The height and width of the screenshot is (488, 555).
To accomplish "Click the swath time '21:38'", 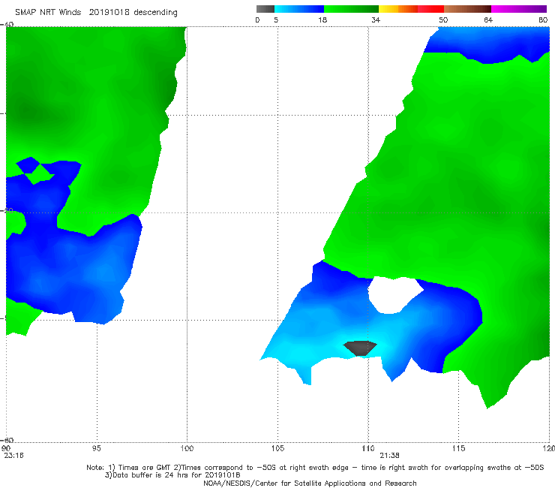I will click(389, 456).
